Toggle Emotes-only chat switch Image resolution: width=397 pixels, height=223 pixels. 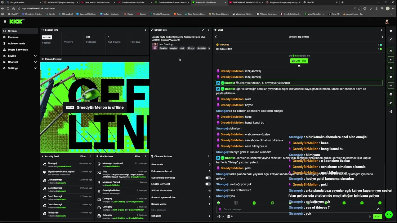[x=208, y=184]
